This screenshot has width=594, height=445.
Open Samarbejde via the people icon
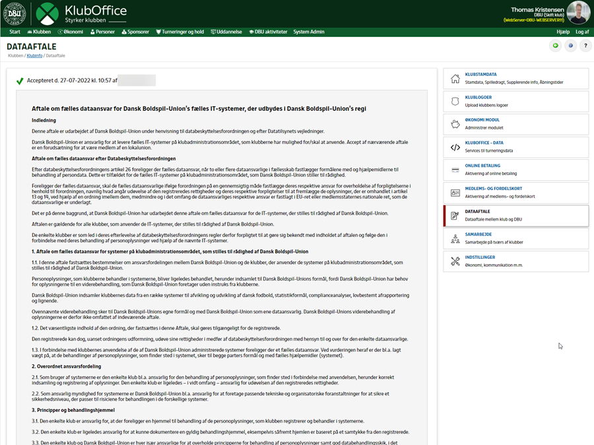tap(455, 238)
